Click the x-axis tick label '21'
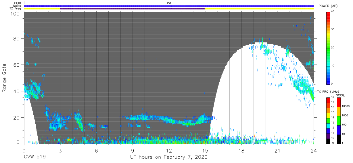 278,151
